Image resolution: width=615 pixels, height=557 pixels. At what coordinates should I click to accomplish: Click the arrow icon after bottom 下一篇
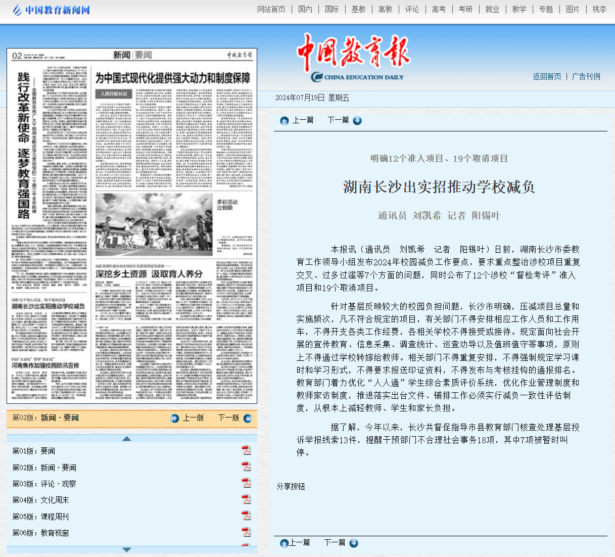pyautogui.click(x=354, y=543)
